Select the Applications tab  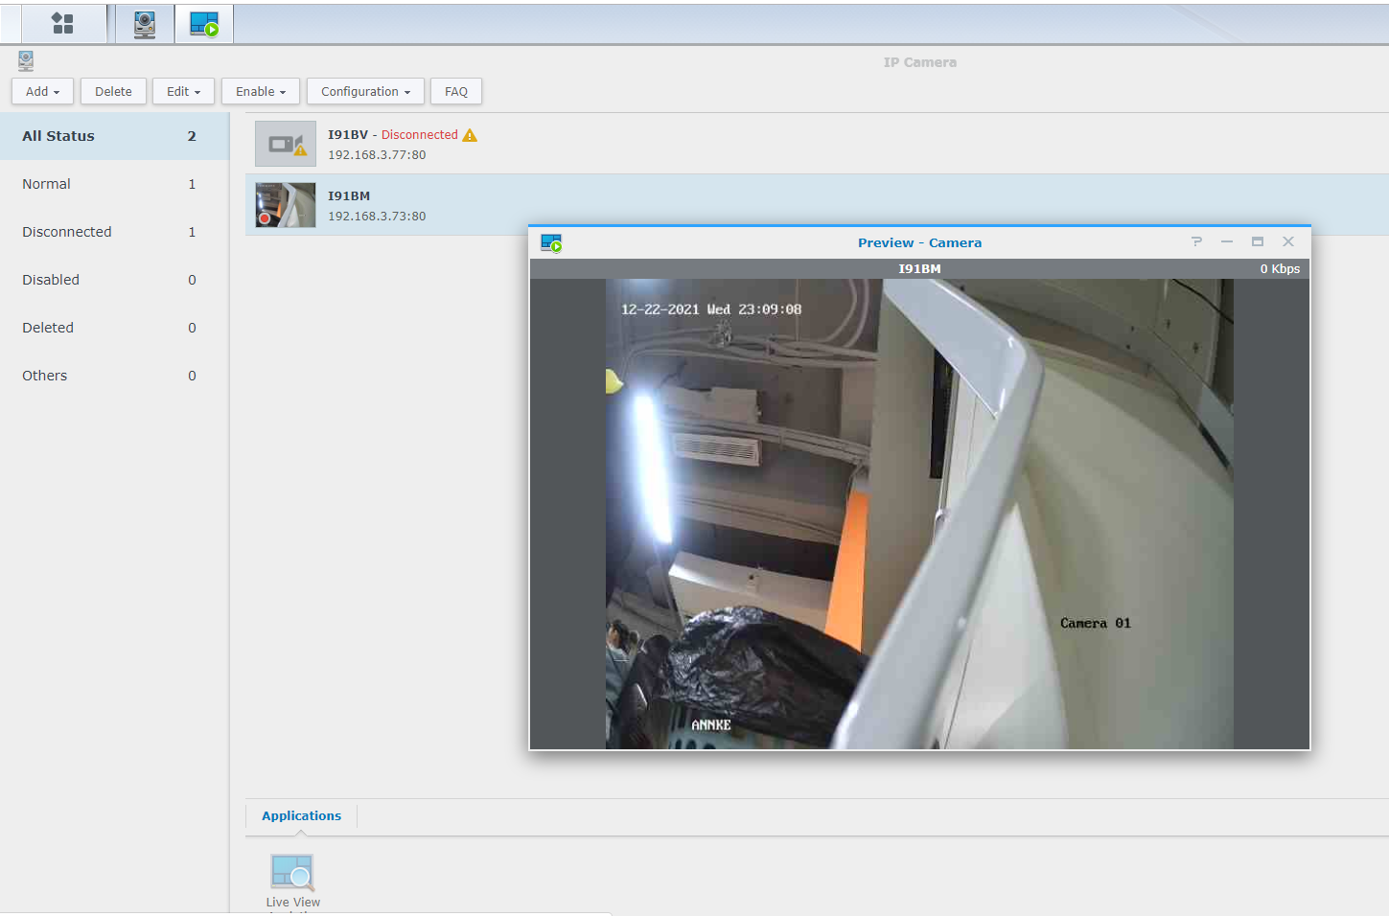[301, 816]
